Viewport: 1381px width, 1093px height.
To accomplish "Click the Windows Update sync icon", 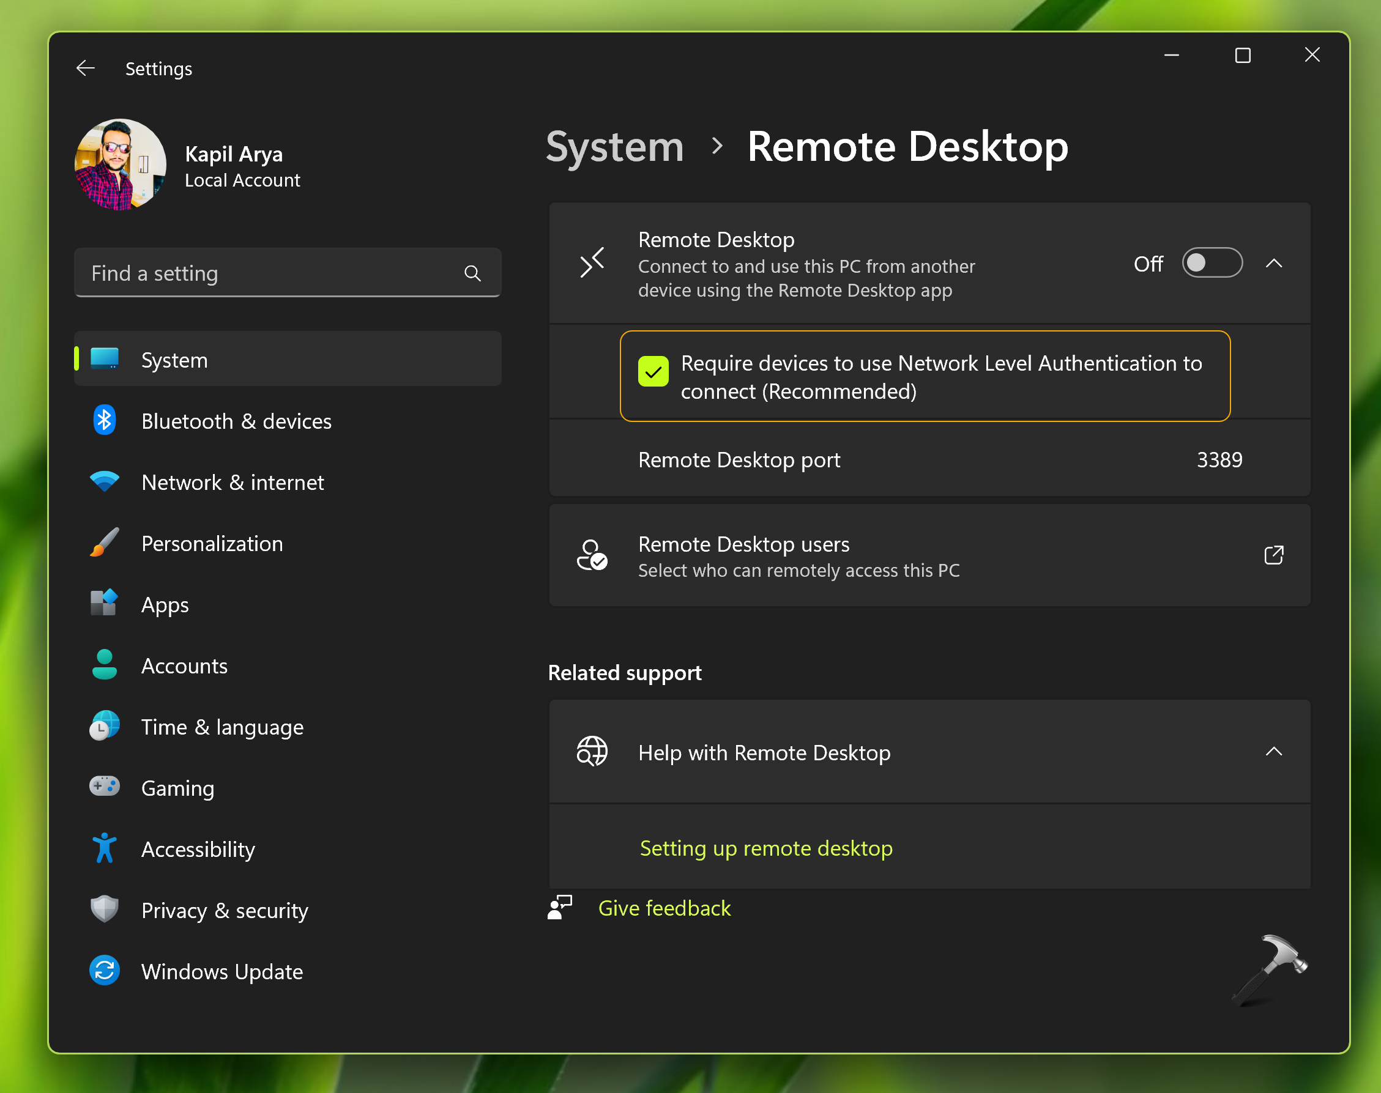I will (x=105, y=971).
